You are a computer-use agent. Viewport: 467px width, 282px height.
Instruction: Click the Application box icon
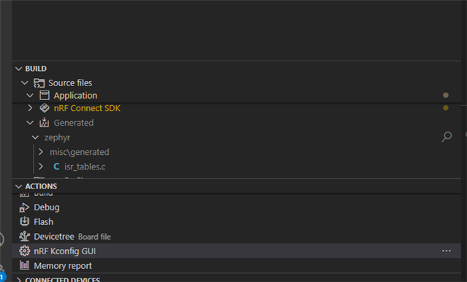(45, 95)
